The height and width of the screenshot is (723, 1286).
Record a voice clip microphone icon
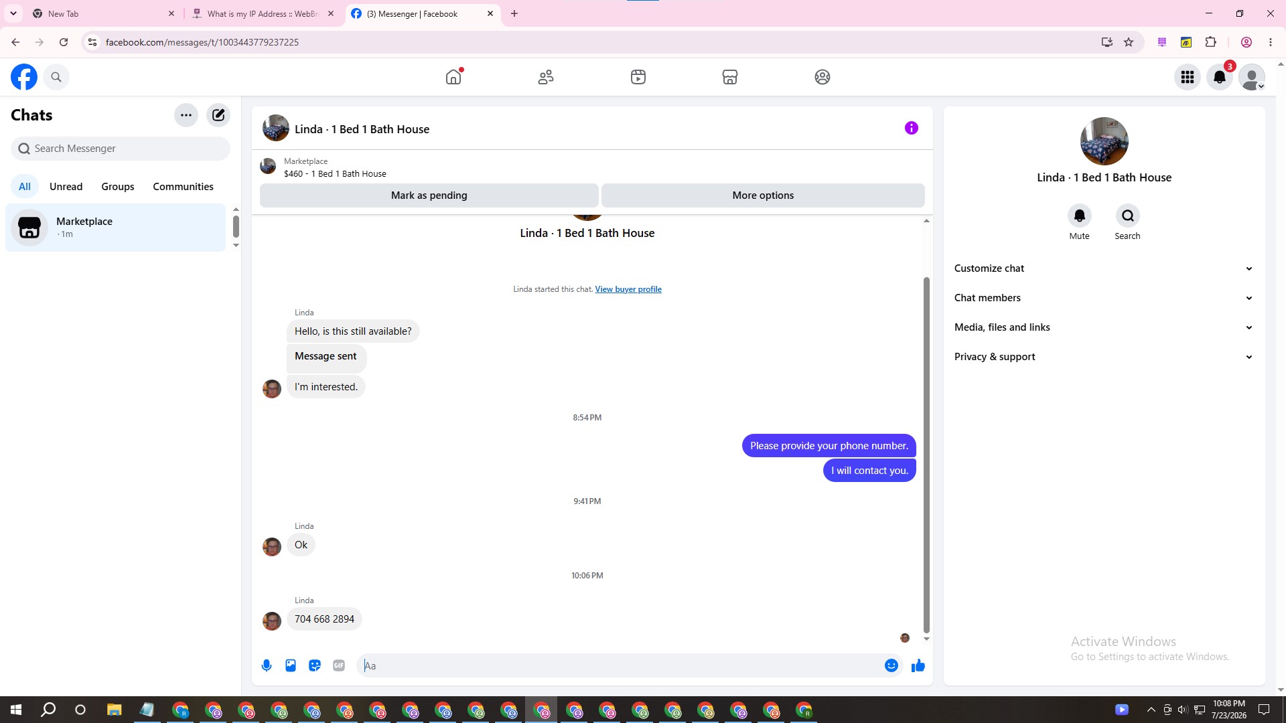coord(267,665)
